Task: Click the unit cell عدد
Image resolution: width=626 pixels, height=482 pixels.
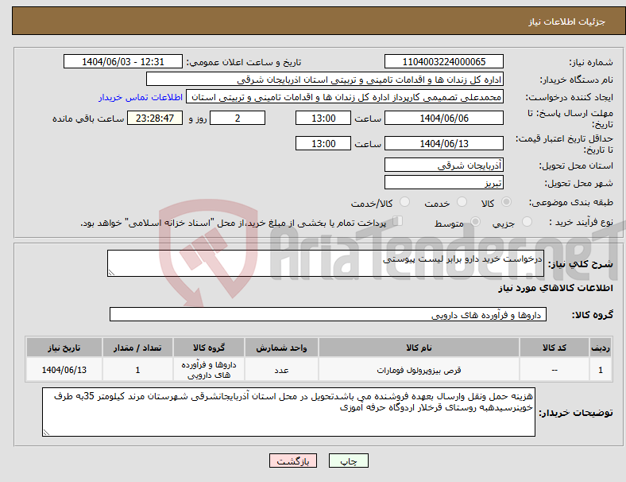Action: tap(281, 370)
